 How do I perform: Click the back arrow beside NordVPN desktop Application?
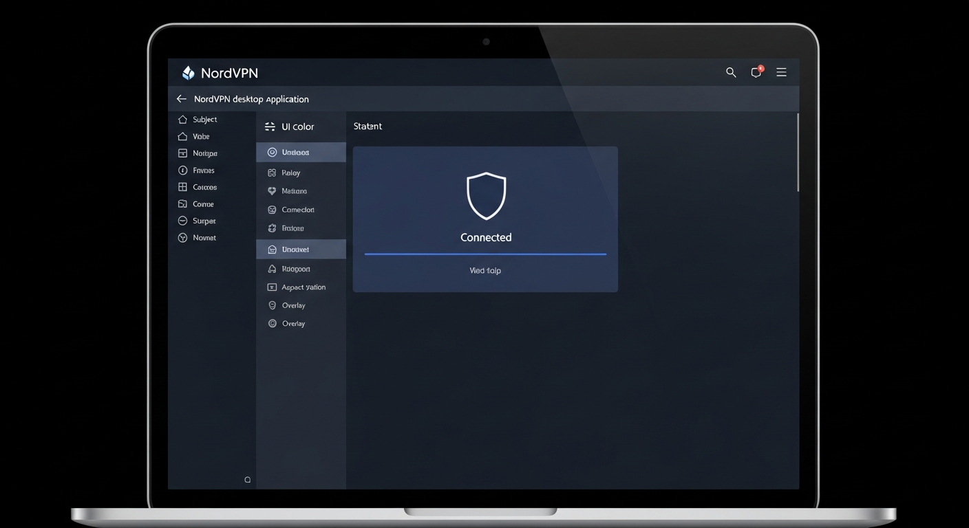coord(182,99)
